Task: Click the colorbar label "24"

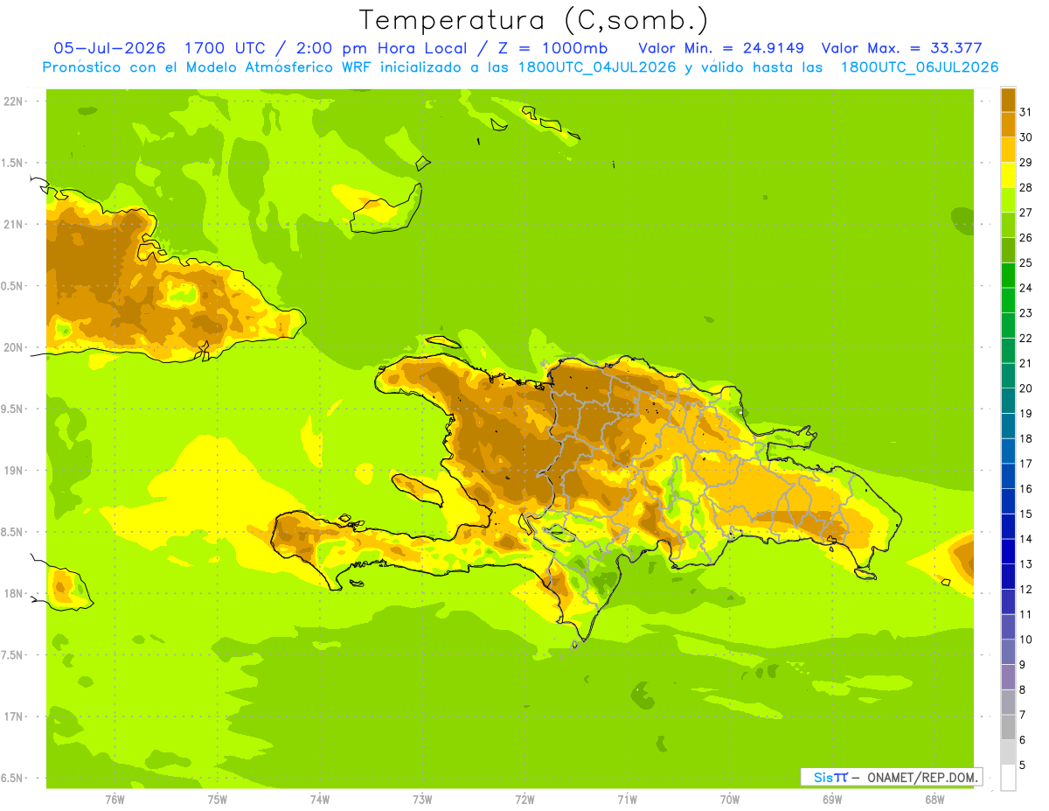Action: [x=1025, y=288]
